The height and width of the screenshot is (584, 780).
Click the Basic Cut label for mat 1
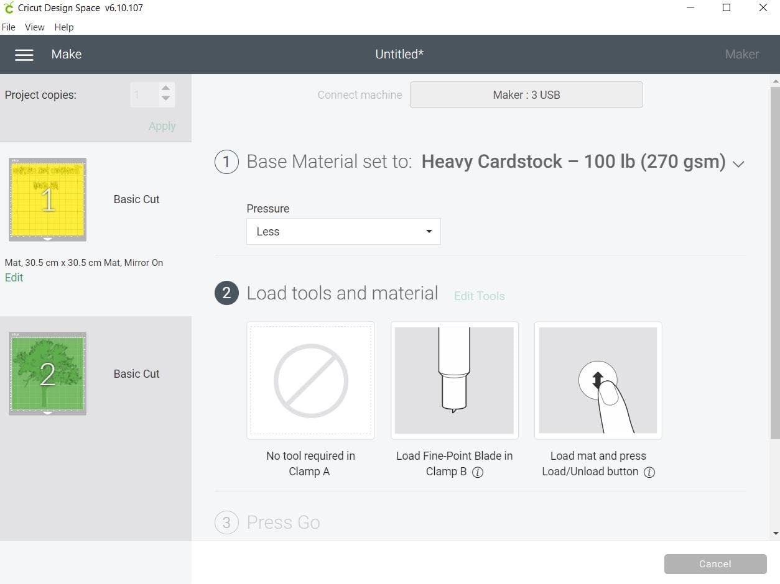pyautogui.click(x=136, y=199)
